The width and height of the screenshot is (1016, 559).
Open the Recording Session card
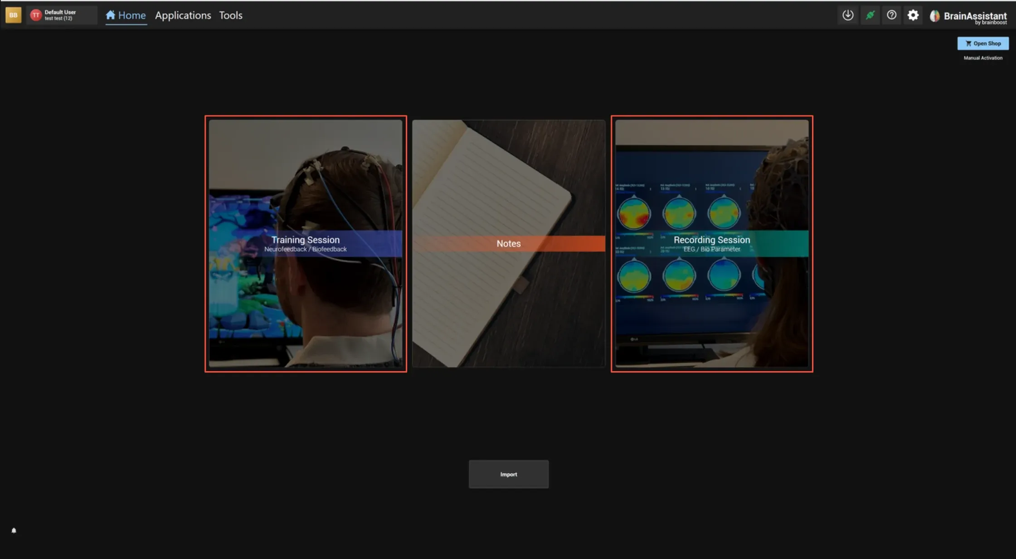pos(712,244)
